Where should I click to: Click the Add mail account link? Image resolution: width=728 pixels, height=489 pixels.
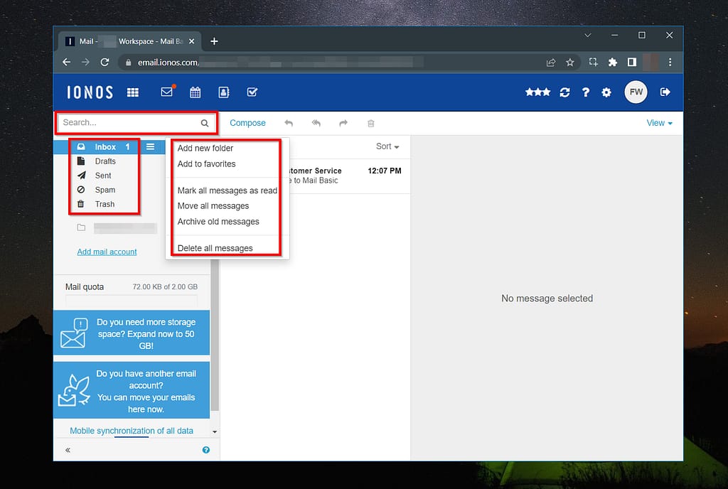[x=107, y=252]
